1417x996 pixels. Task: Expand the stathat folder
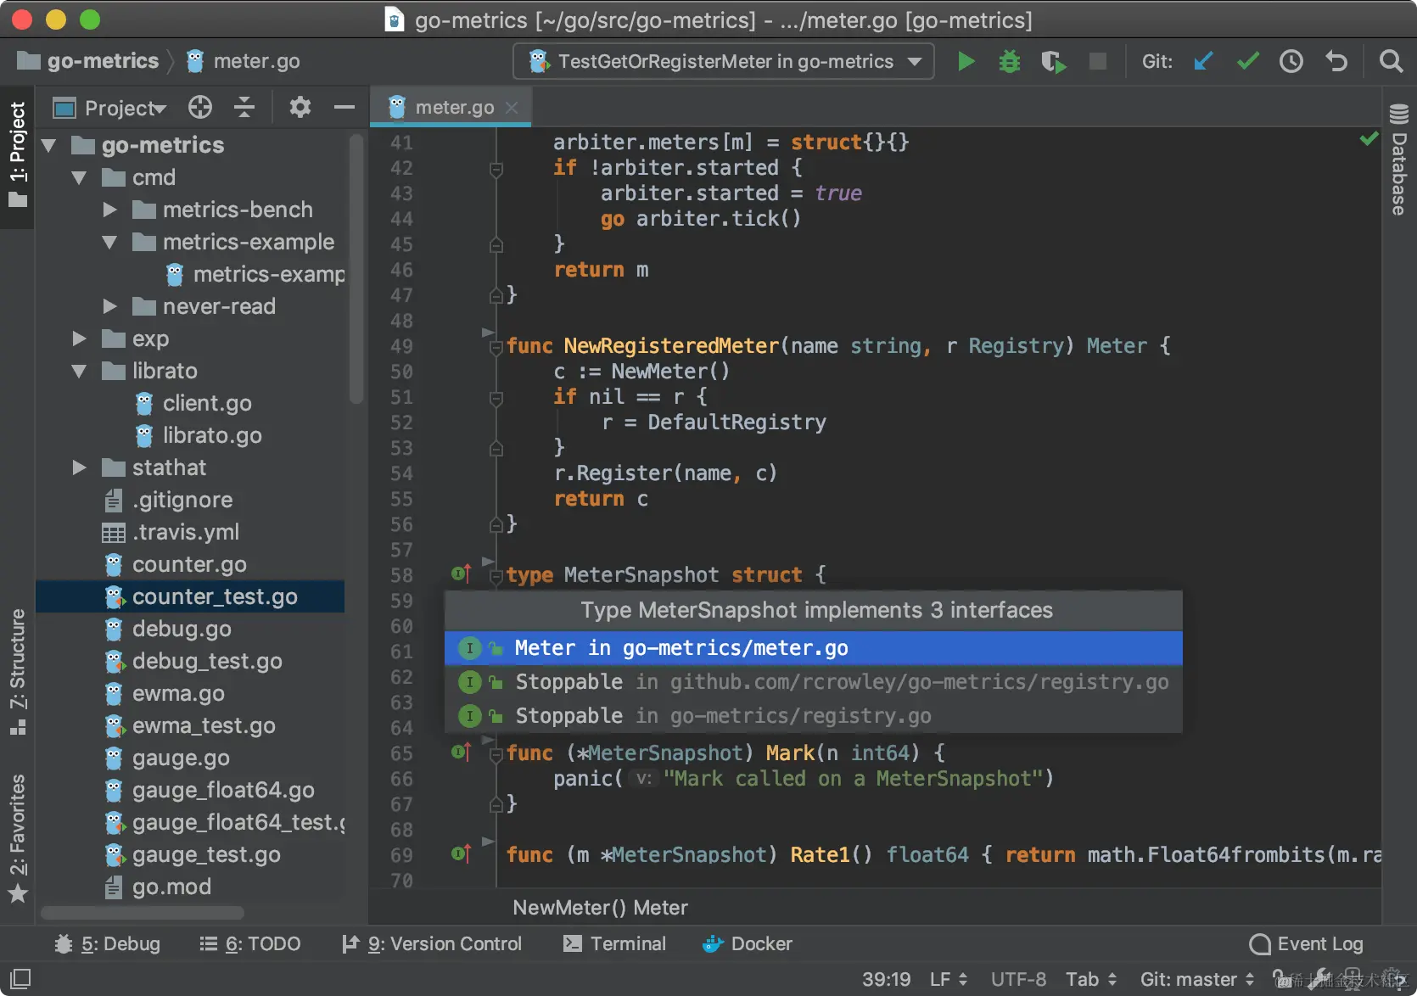80,467
